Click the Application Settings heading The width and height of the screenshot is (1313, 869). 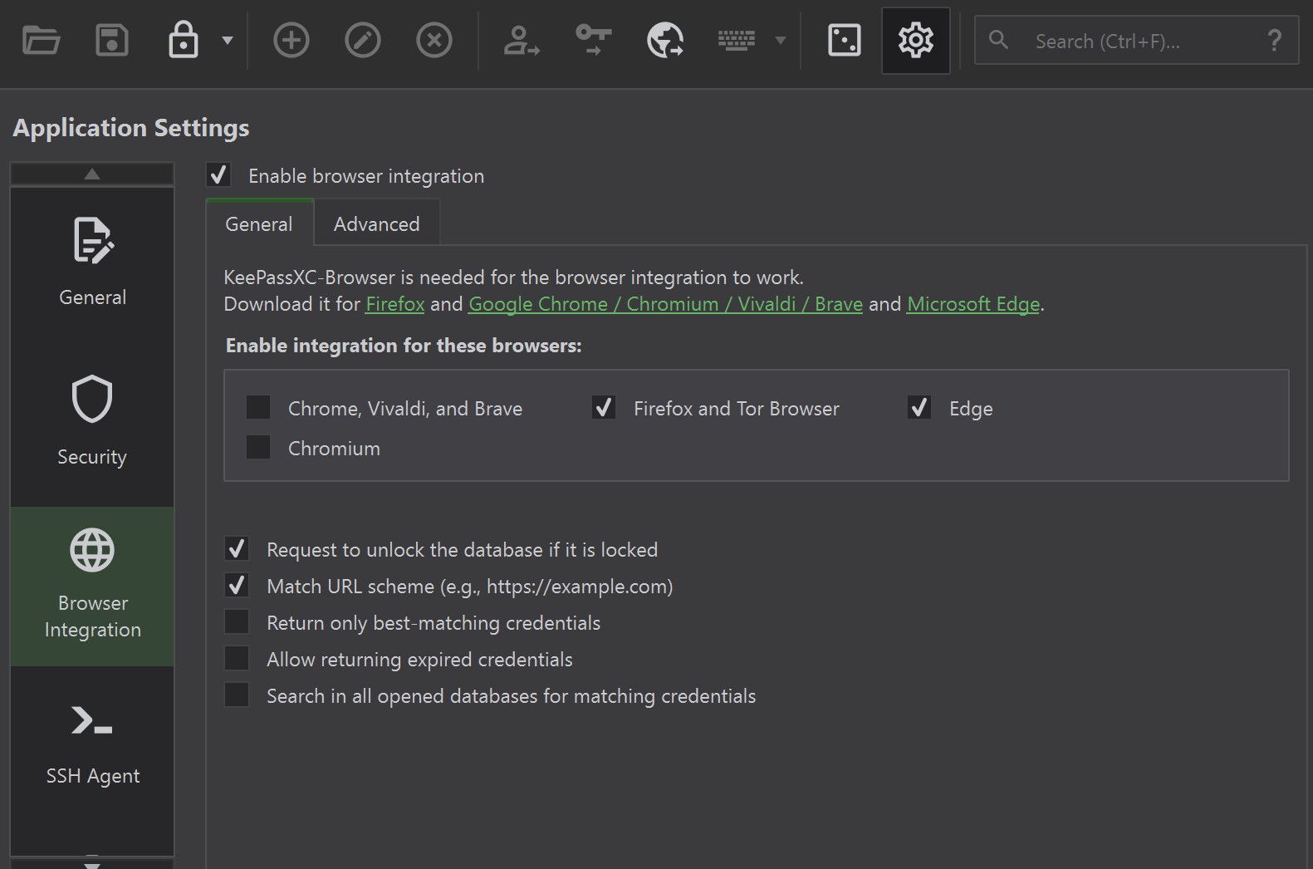click(x=131, y=128)
